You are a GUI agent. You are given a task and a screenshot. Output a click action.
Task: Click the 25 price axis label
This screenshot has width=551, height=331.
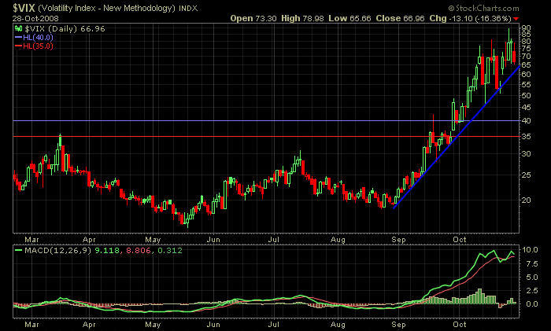(526, 175)
